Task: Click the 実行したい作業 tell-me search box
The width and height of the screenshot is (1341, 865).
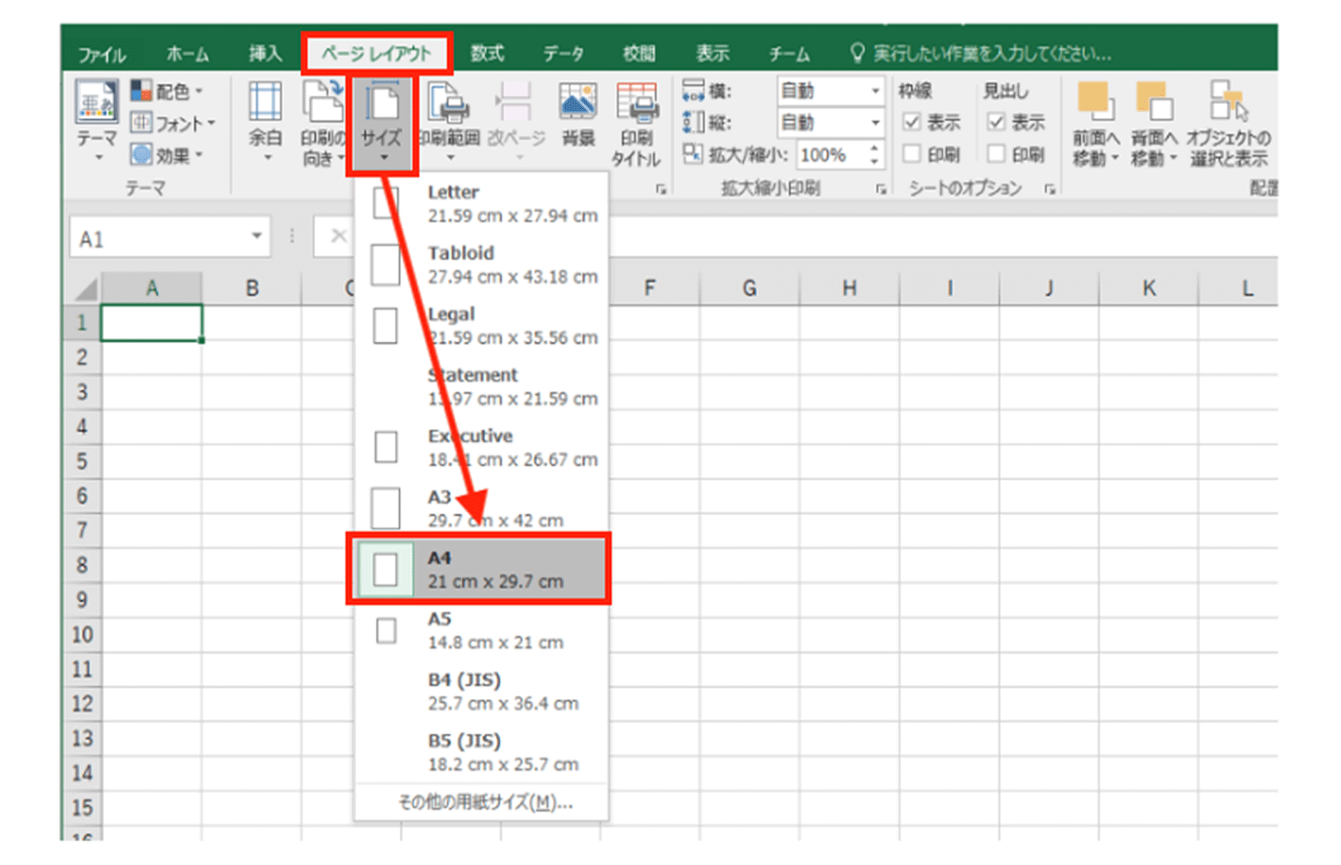Action: point(992,54)
